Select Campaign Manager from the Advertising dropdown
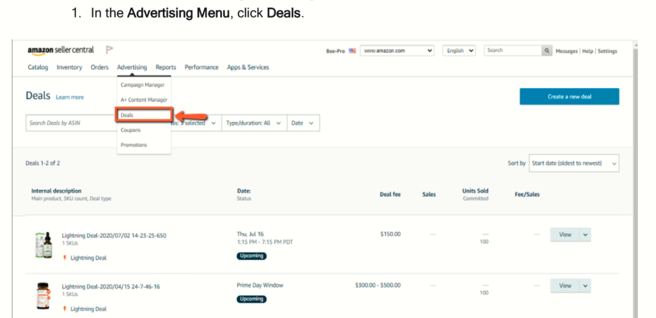Screen dimensions: 656x318 143,85
